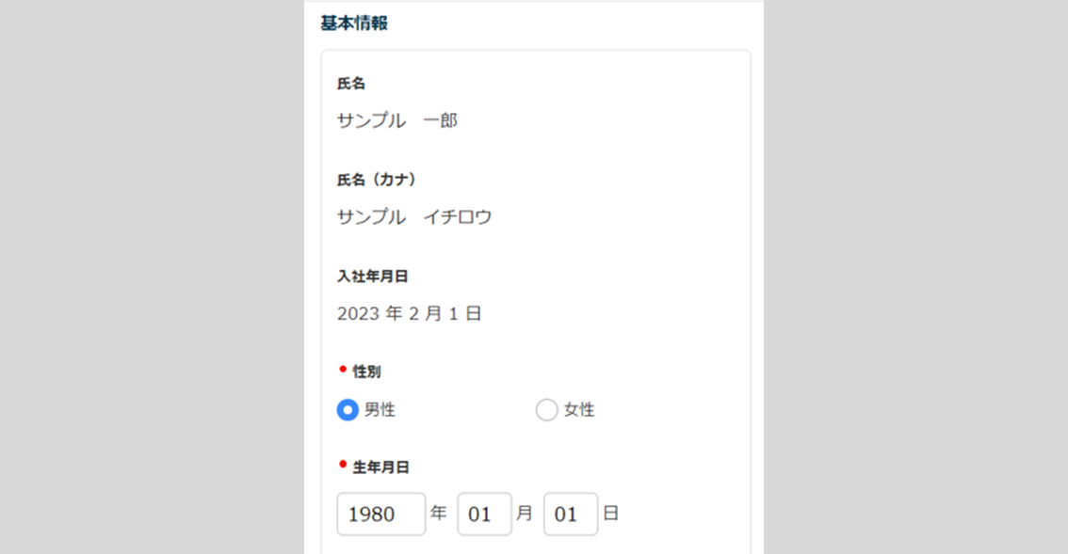1068x554 pixels.
Task: Click the 年 suffix after the year field
Action: 439,514
